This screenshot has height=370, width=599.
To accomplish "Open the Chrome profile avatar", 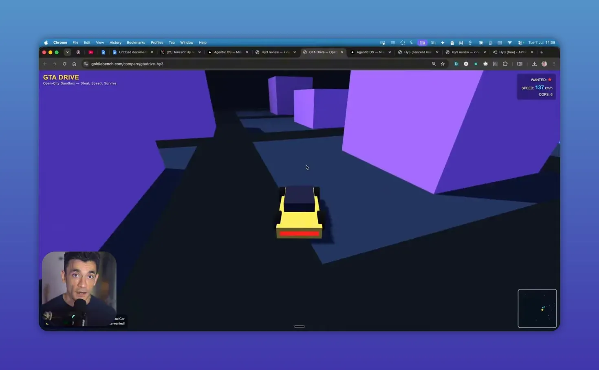I will coord(544,64).
